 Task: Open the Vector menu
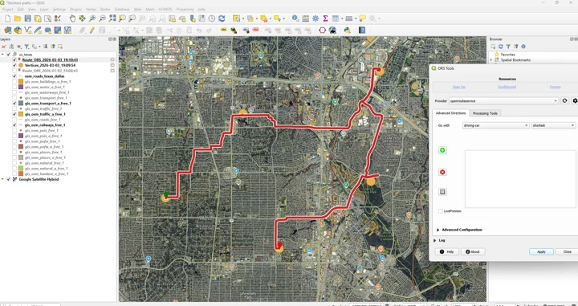click(91, 9)
